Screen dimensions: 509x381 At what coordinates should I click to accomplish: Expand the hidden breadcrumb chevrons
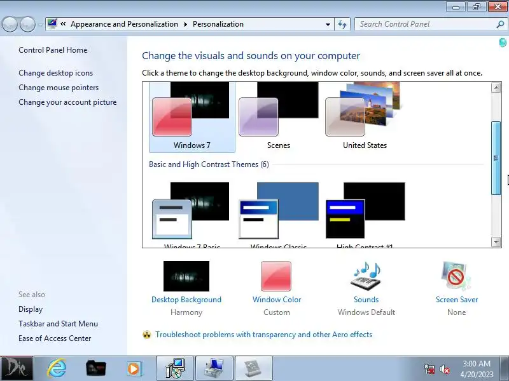(x=63, y=23)
